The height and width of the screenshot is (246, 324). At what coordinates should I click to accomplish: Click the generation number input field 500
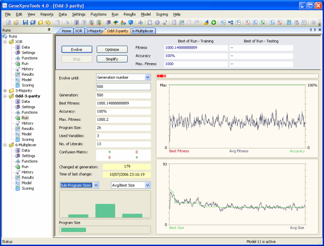[123, 86]
